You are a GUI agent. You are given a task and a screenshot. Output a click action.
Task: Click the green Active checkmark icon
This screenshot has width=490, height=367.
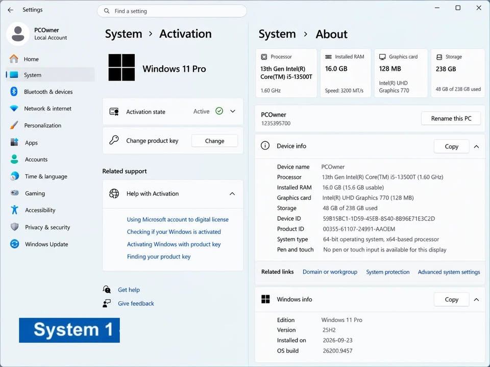(x=219, y=111)
